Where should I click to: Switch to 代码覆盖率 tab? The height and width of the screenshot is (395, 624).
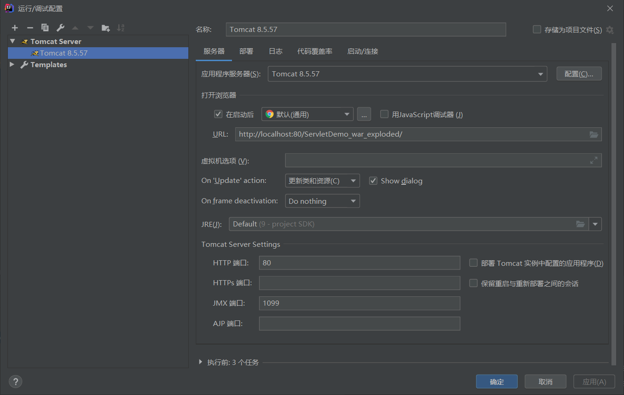tap(315, 51)
